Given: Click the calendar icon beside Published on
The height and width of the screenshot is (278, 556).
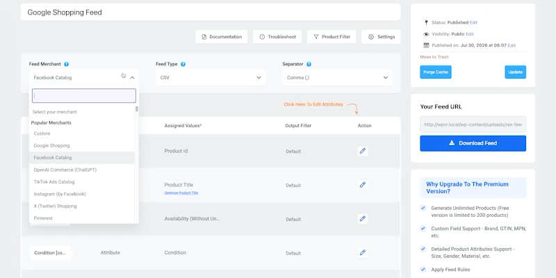Looking at the screenshot, I should [426, 45].
